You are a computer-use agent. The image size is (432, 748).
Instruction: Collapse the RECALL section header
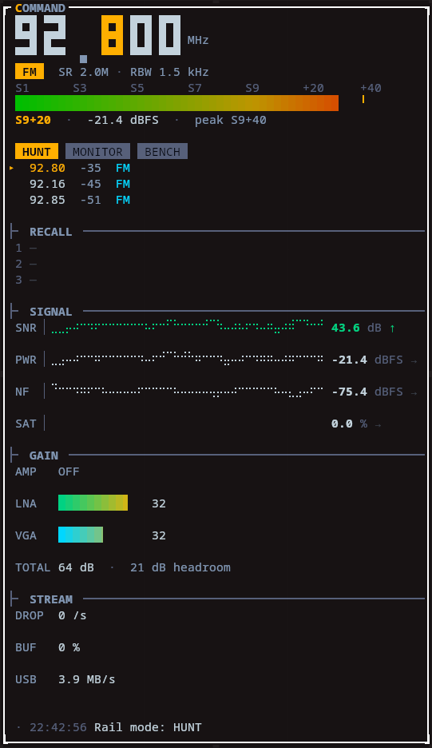[x=50, y=232]
